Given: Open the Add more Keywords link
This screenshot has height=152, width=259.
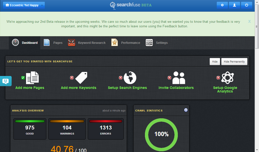Looking at the screenshot, I should click(79, 88).
